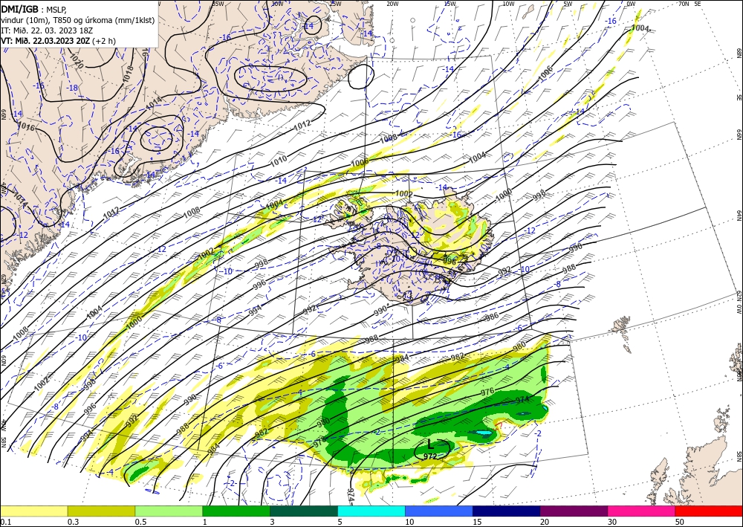Click the olive 0.3–0.5 legend swatch
This screenshot has width=743, height=527.
tap(101, 511)
